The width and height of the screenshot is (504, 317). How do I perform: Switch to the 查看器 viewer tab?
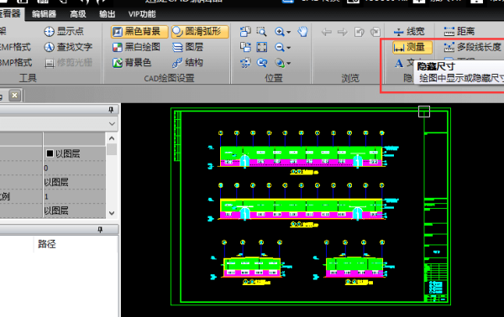(11, 13)
